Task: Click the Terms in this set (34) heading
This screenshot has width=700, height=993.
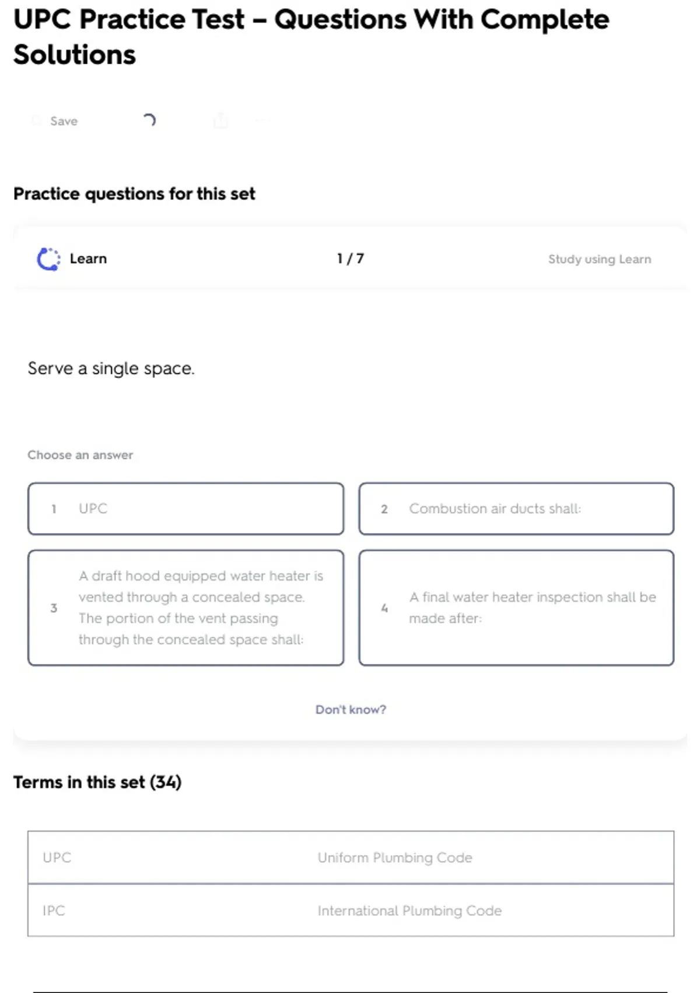Action: [97, 782]
